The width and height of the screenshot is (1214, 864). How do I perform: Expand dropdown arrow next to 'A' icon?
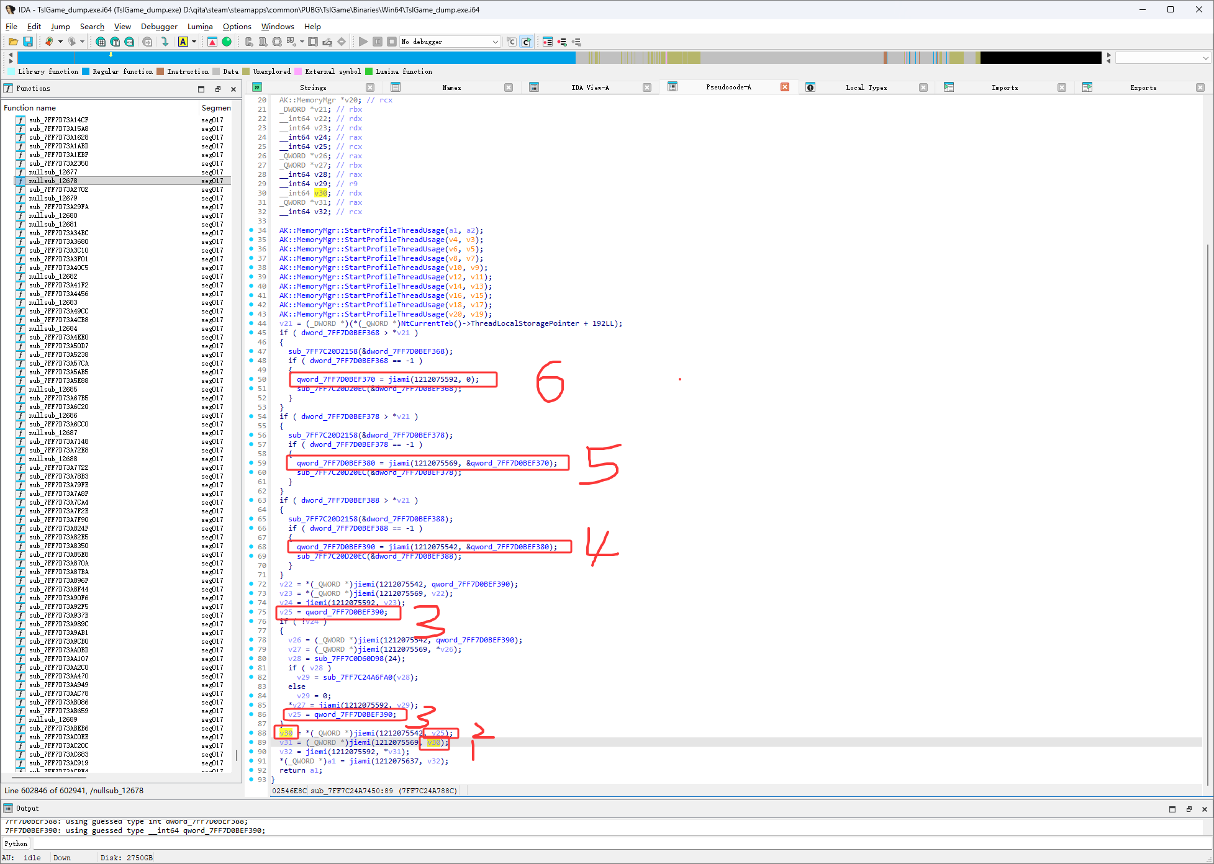pyautogui.click(x=194, y=42)
